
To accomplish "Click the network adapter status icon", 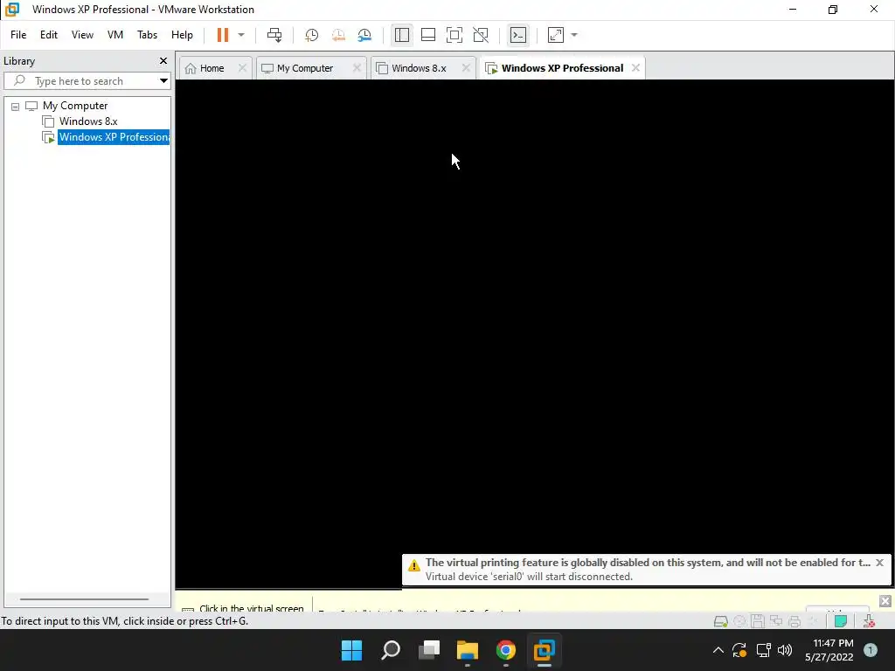I will pyautogui.click(x=776, y=621).
